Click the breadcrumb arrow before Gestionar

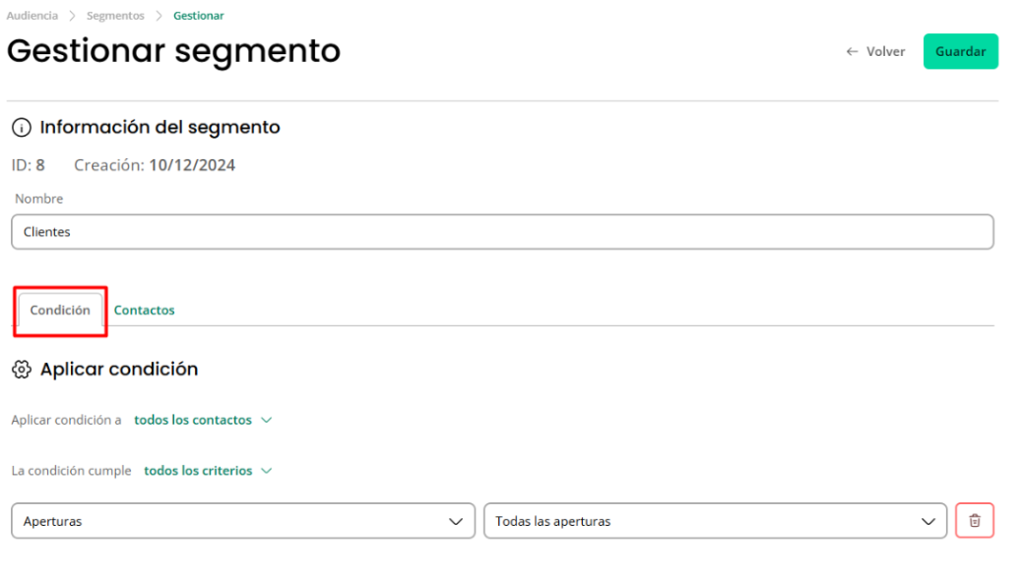159,16
